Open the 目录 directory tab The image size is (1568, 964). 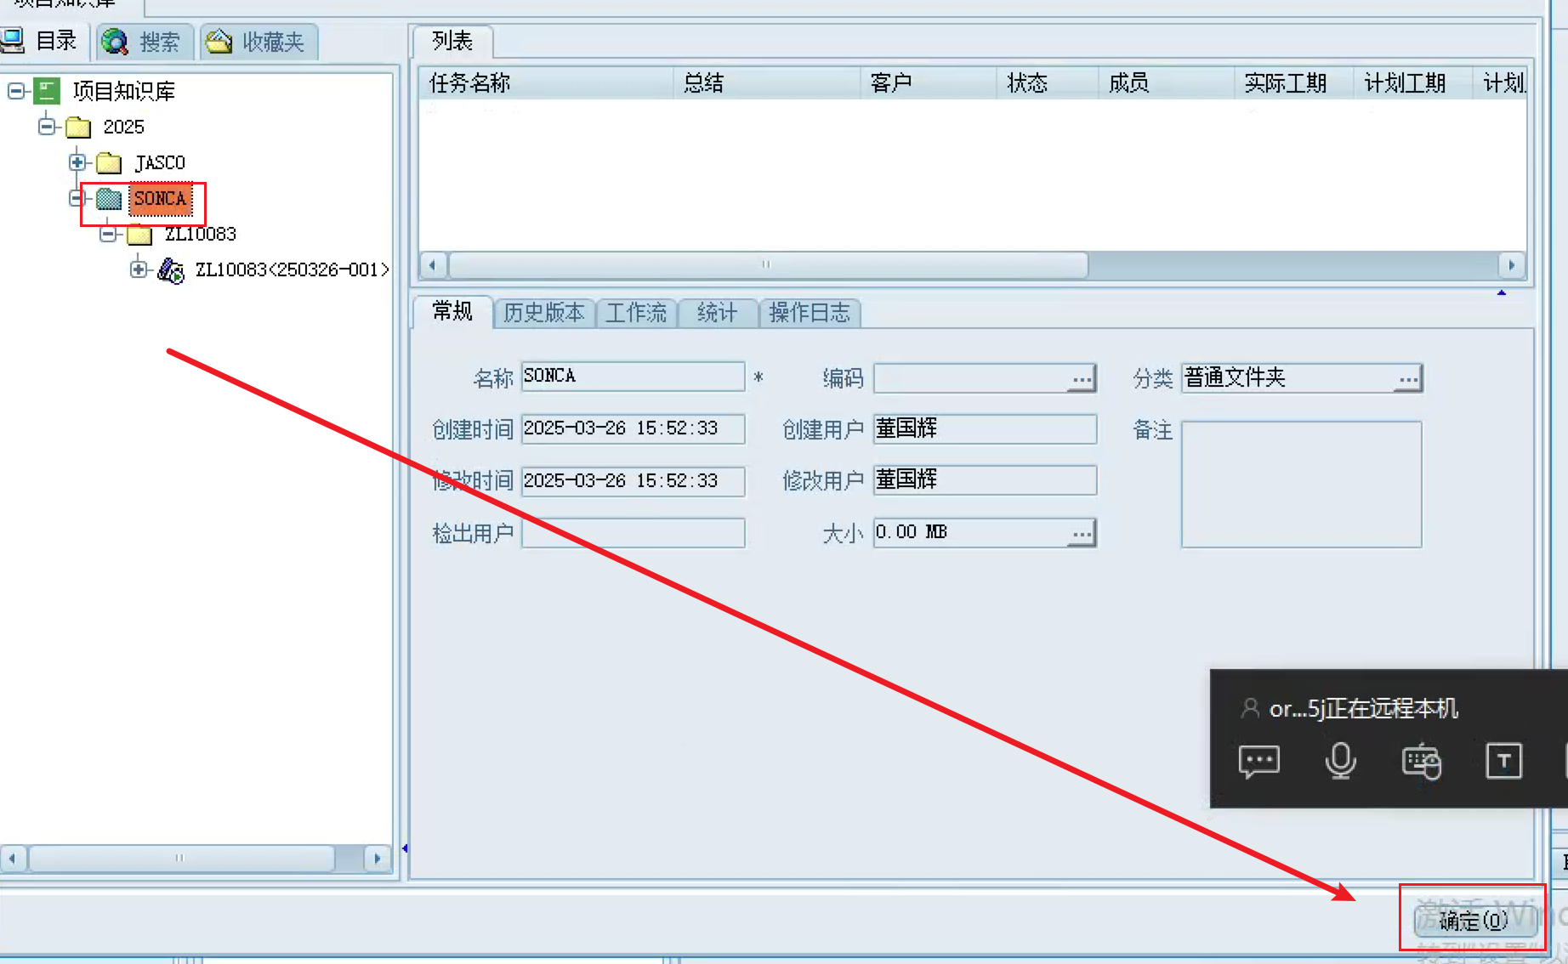tap(41, 41)
